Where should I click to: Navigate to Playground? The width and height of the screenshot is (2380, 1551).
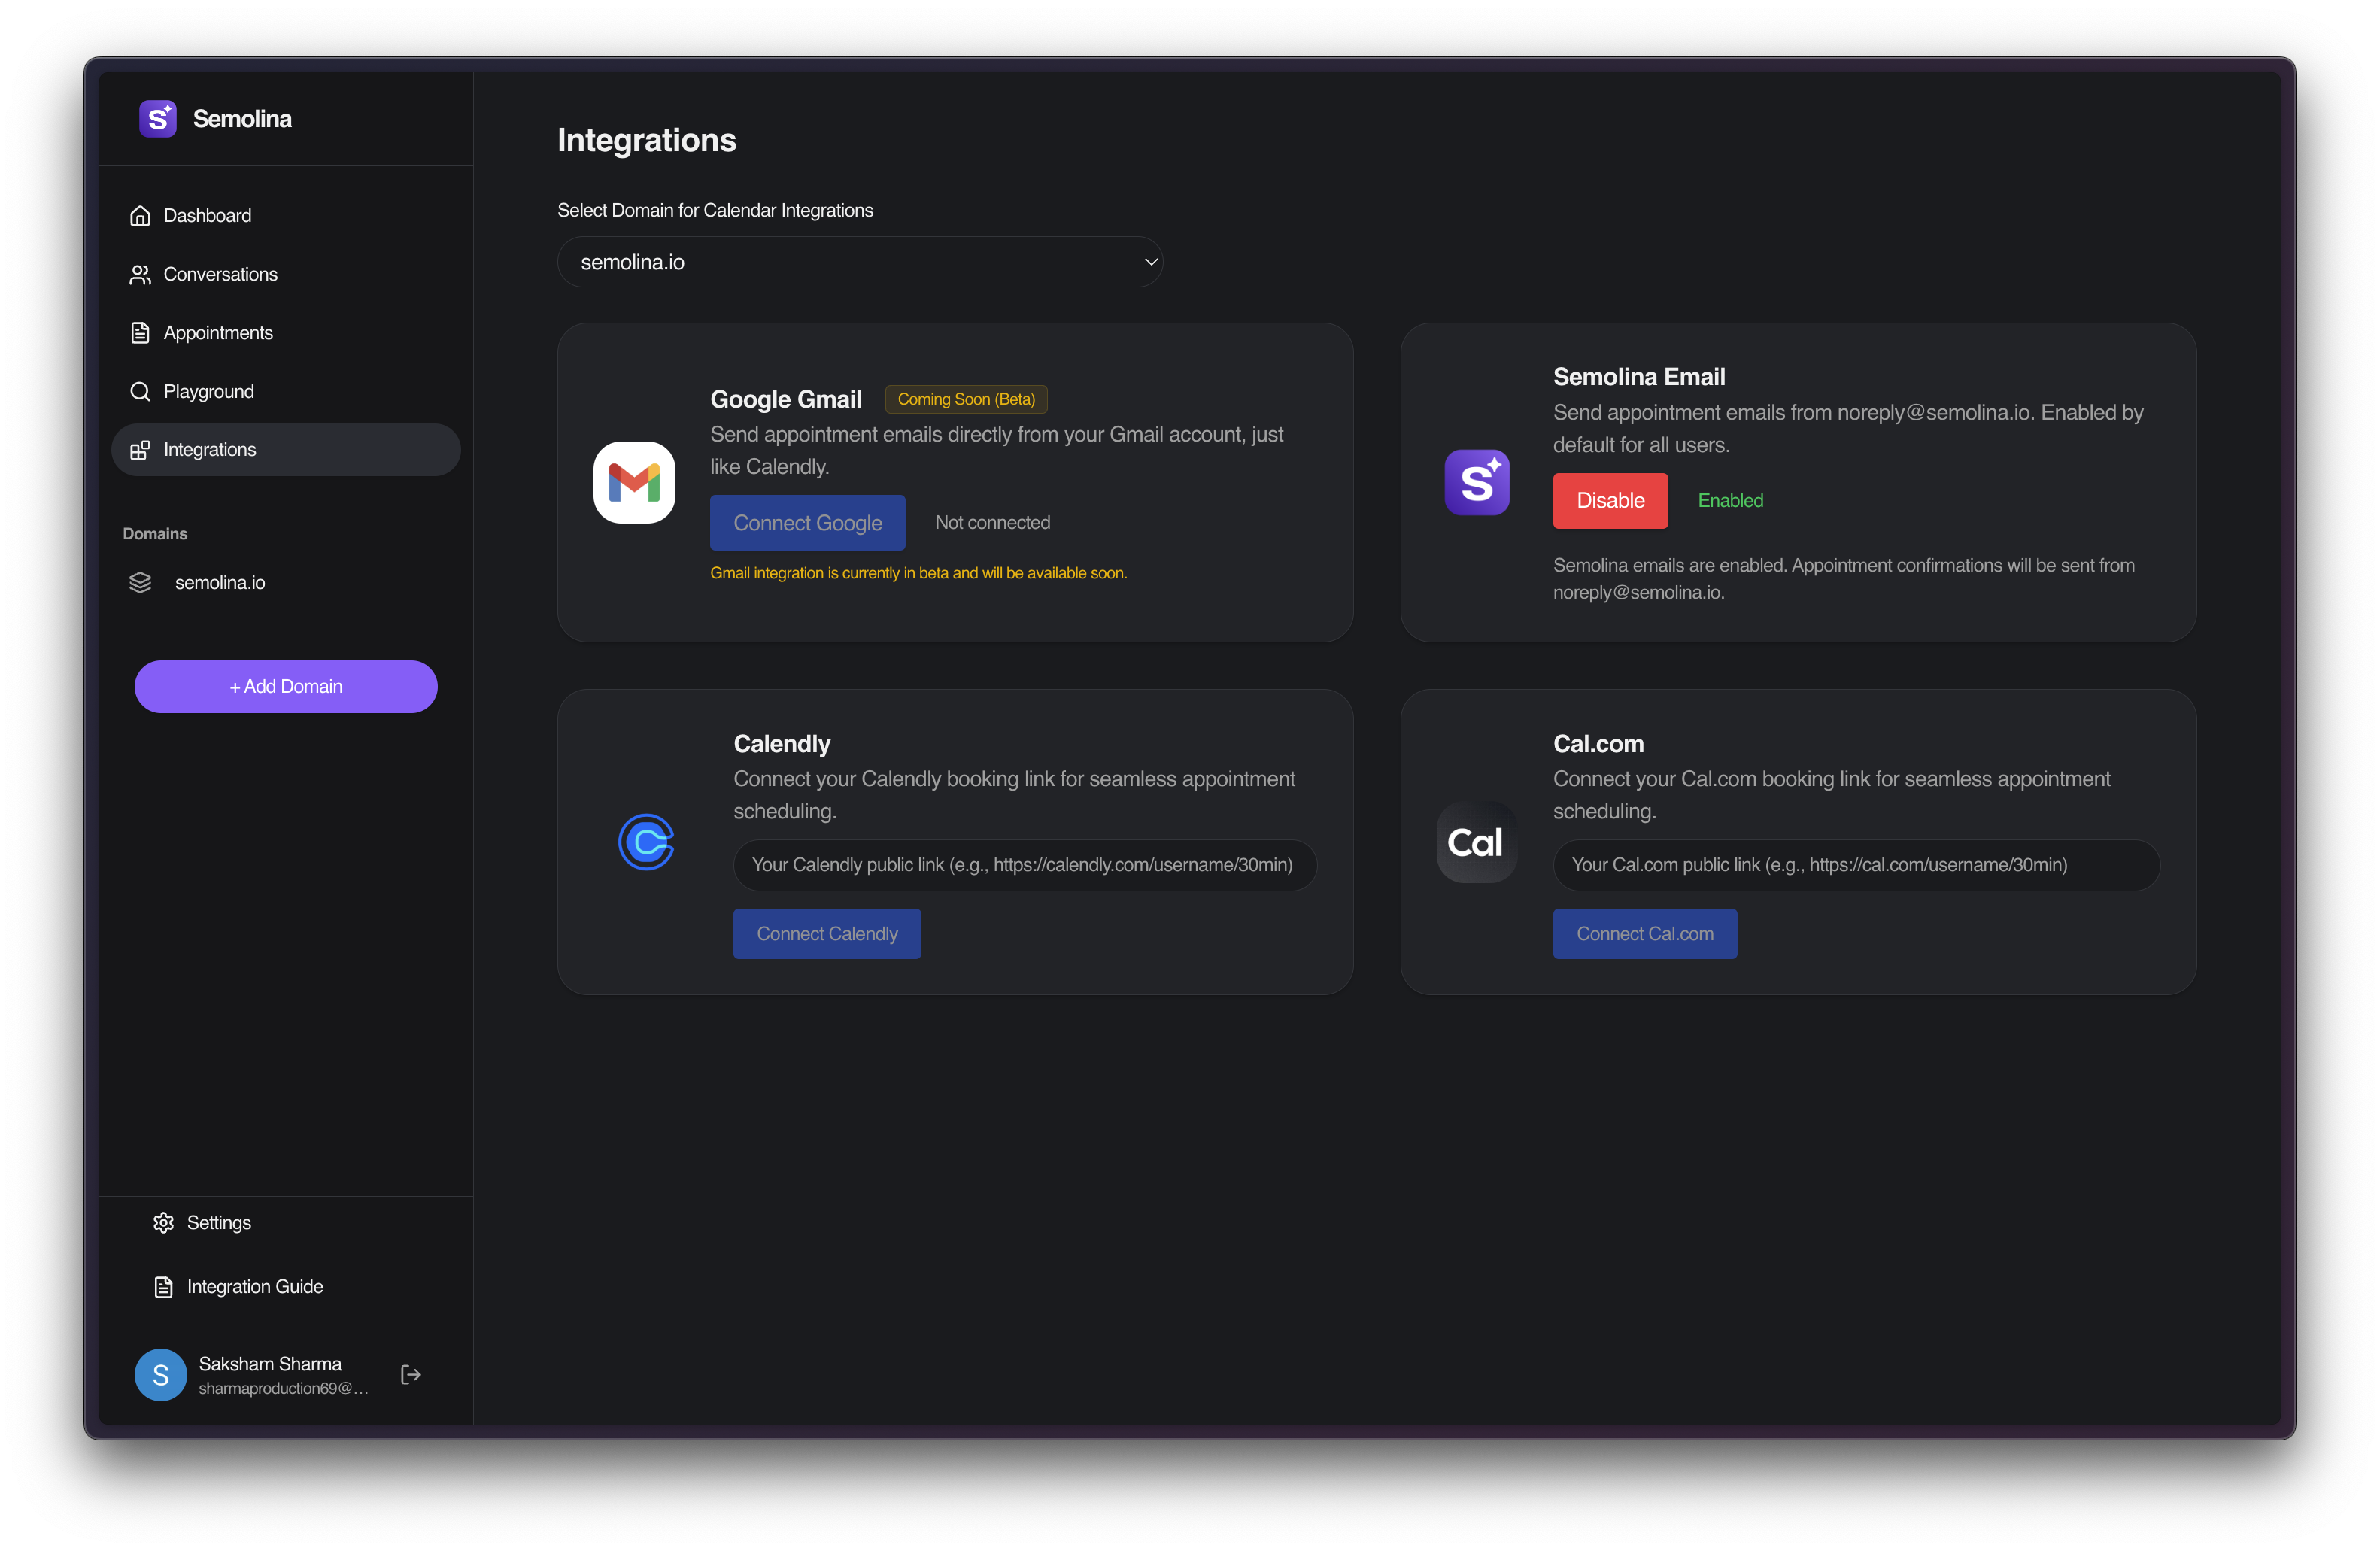click(286, 392)
